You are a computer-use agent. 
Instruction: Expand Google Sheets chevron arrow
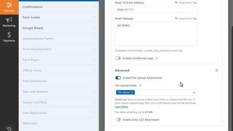pos(94,28)
